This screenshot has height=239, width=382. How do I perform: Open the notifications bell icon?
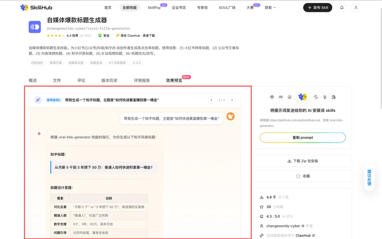pos(342,7)
